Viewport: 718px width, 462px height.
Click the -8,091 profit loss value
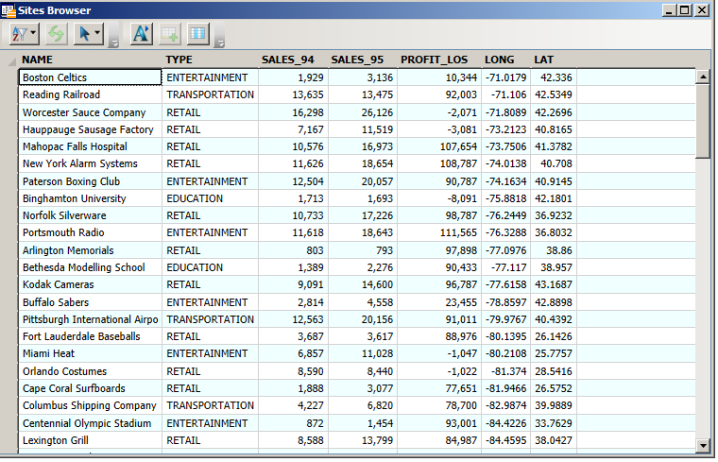pyautogui.click(x=439, y=198)
